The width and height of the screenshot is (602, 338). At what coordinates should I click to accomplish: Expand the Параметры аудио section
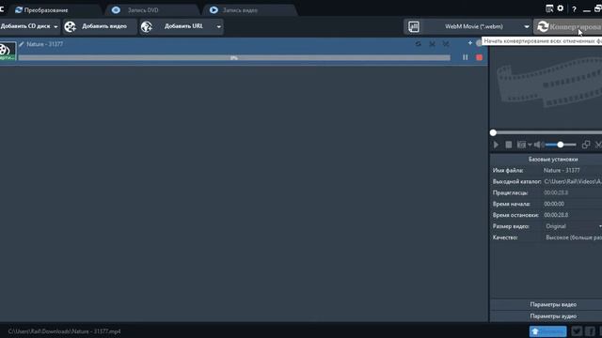pyautogui.click(x=553, y=316)
